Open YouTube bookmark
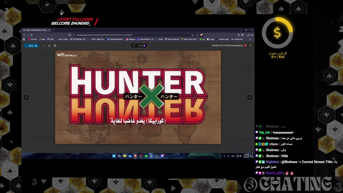The height and width of the screenshot is (193, 343). (32, 39)
